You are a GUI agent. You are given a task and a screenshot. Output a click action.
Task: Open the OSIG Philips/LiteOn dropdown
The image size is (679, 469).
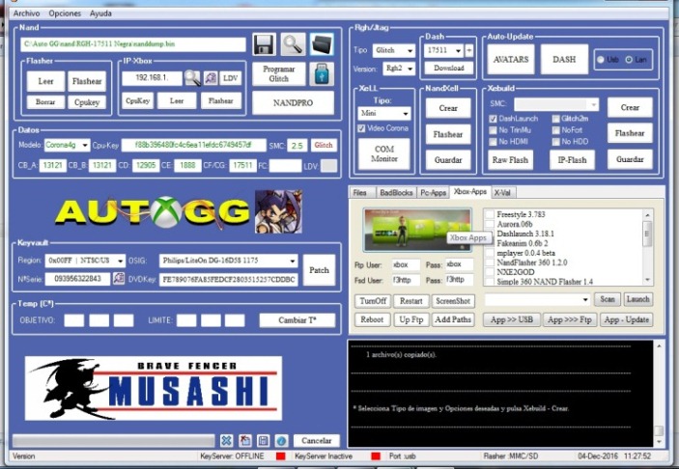point(229,261)
